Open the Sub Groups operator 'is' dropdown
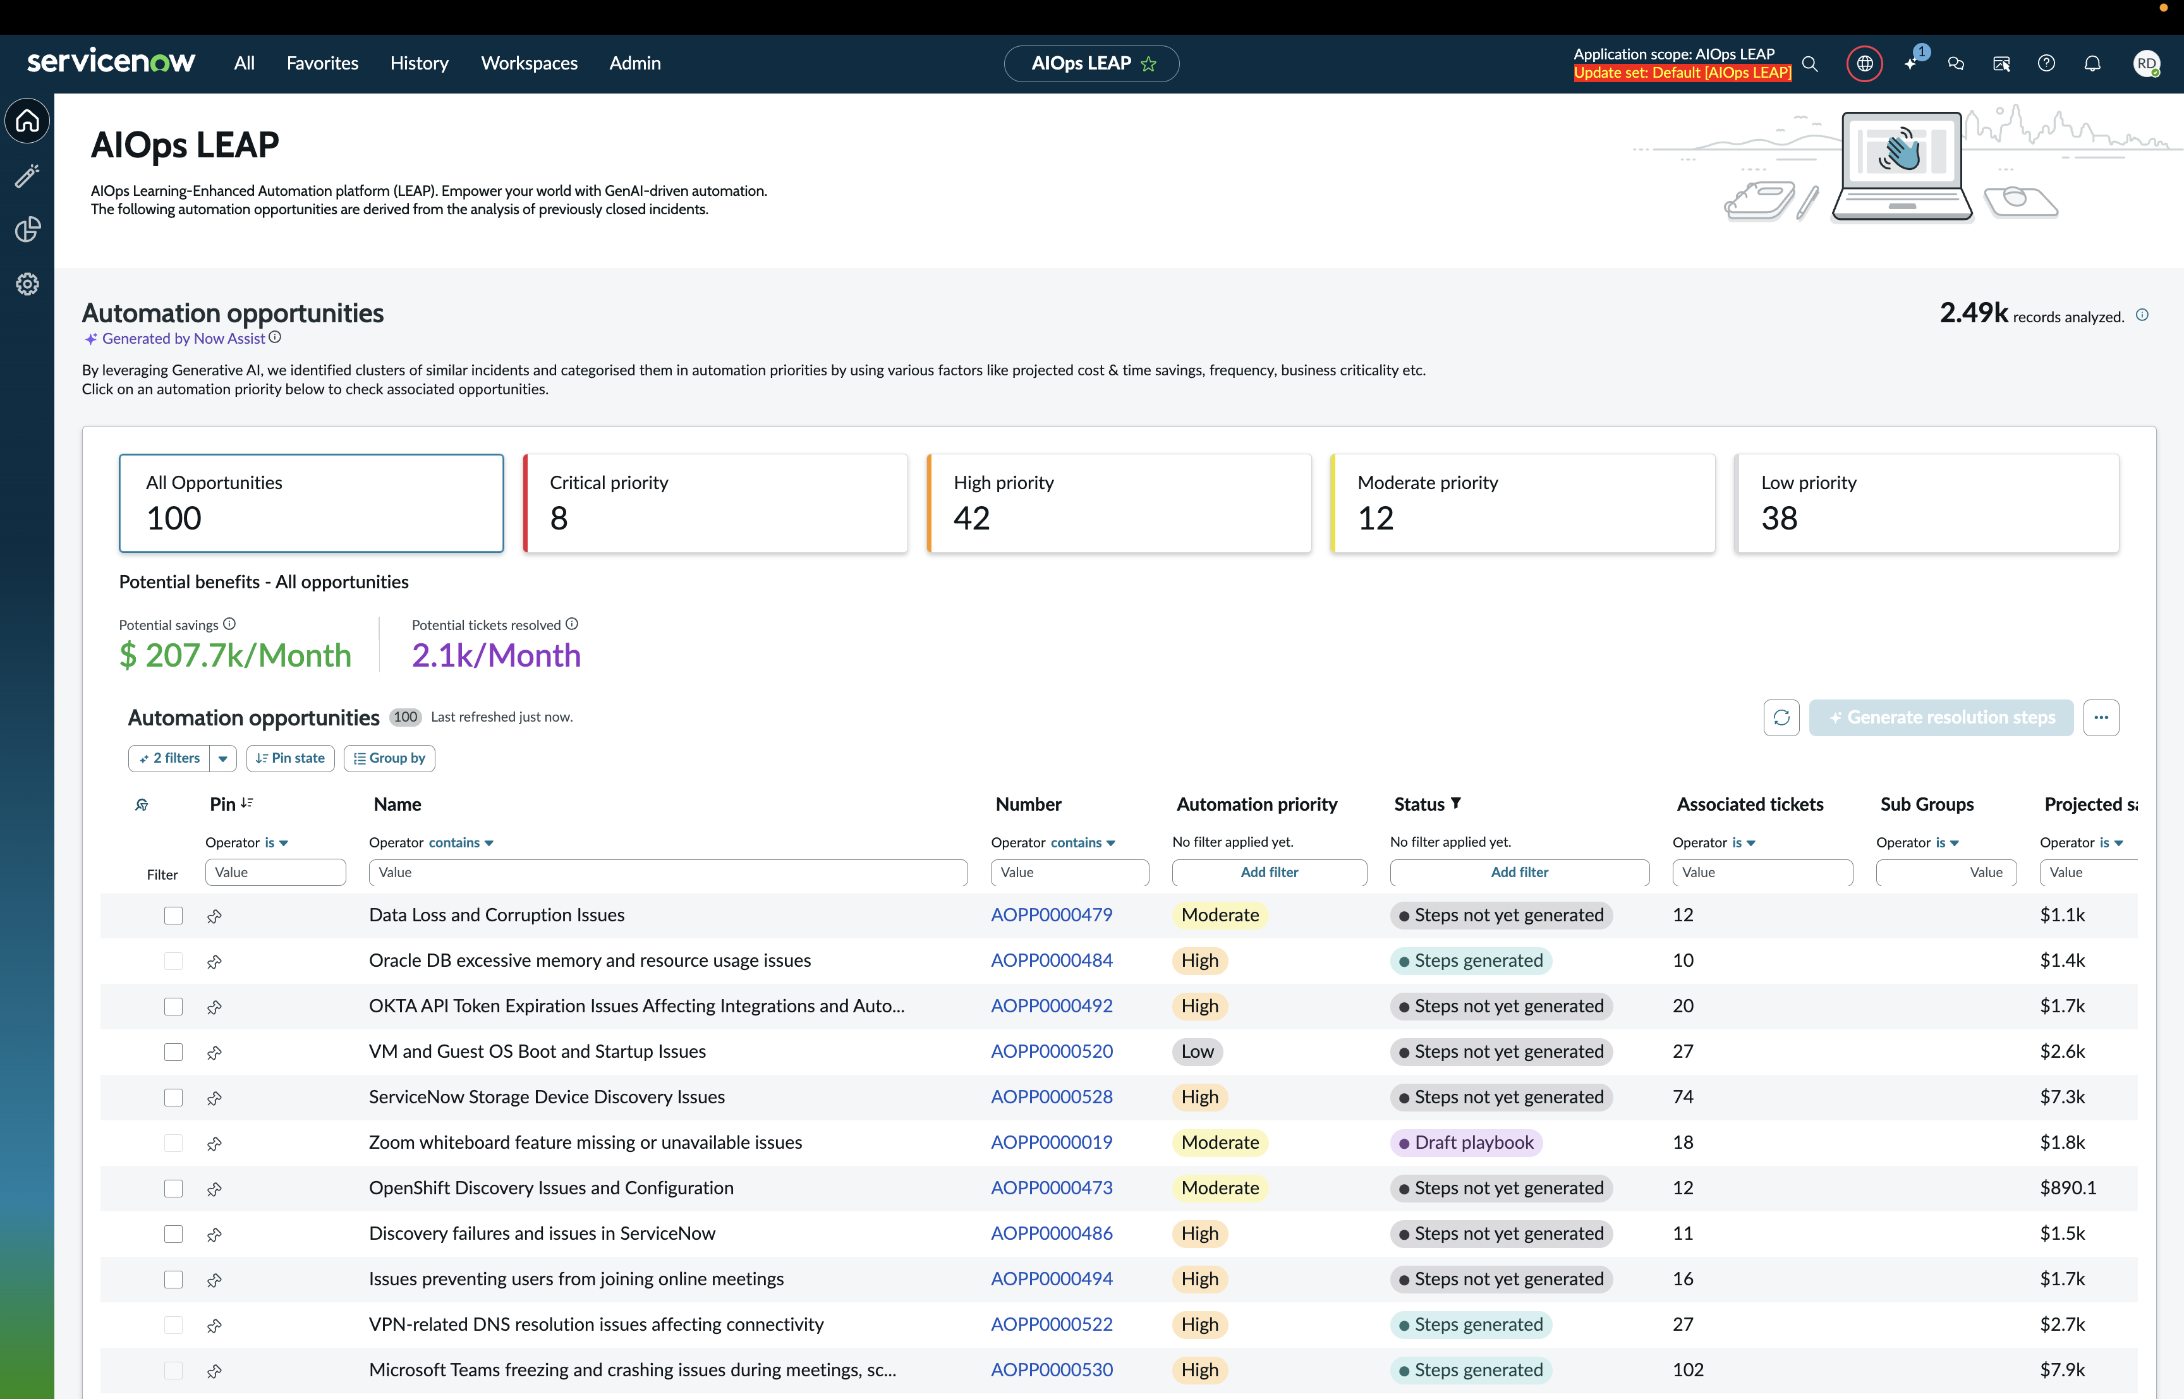Viewport: 2184px width, 1399px height. (1947, 843)
